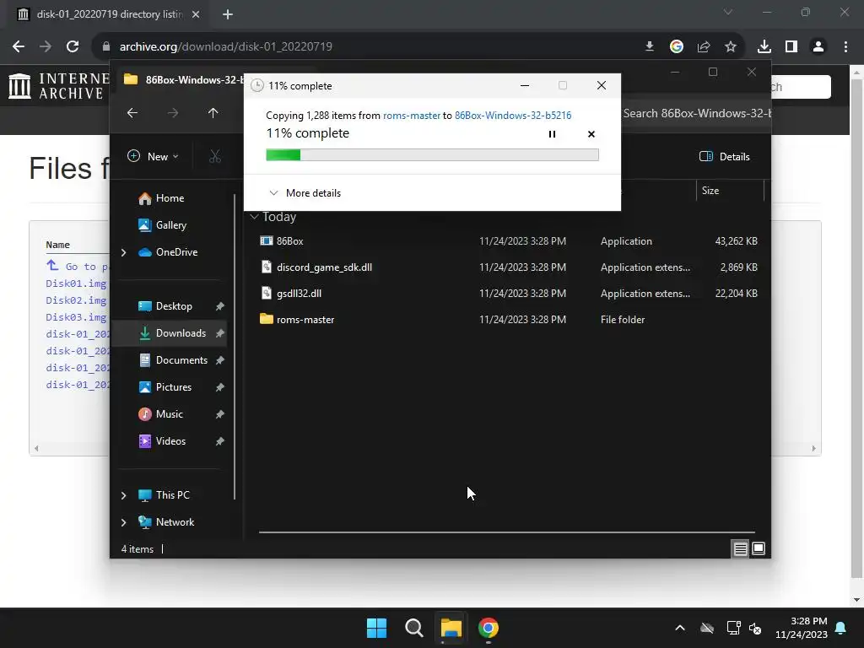The height and width of the screenshot is (648, 864).
Task: Toggle the Details pane
Action: click(724, 156)
